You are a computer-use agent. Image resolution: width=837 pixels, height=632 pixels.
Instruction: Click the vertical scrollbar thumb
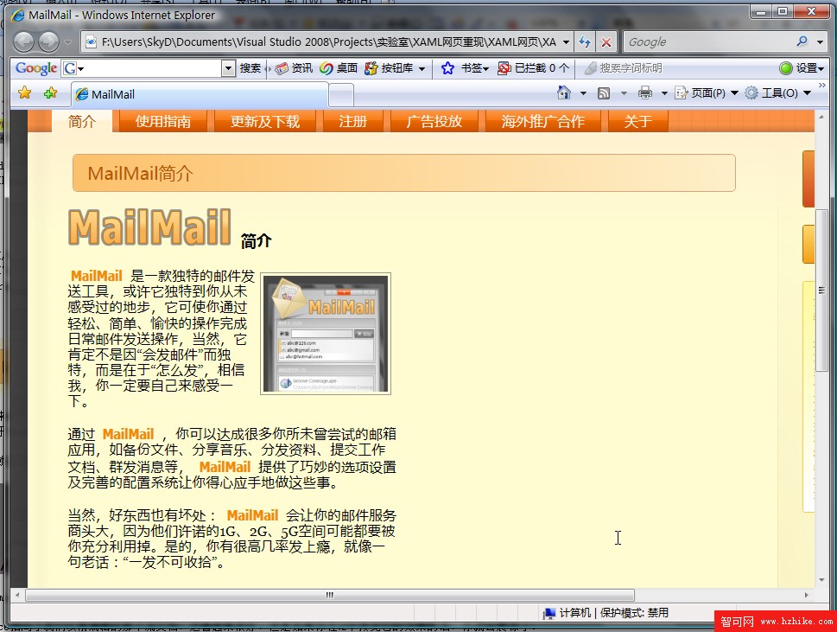click(821, 290)
